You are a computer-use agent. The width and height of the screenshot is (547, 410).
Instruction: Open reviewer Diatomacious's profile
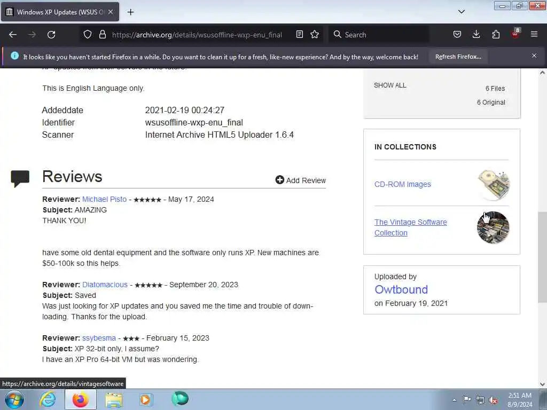pyautogui.click(x=105, y=285)
